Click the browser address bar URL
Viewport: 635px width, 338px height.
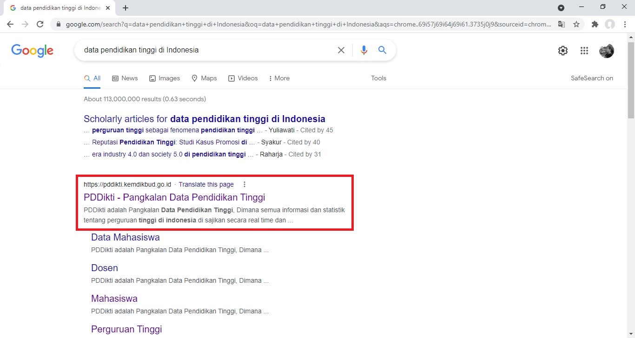[309, 24]
